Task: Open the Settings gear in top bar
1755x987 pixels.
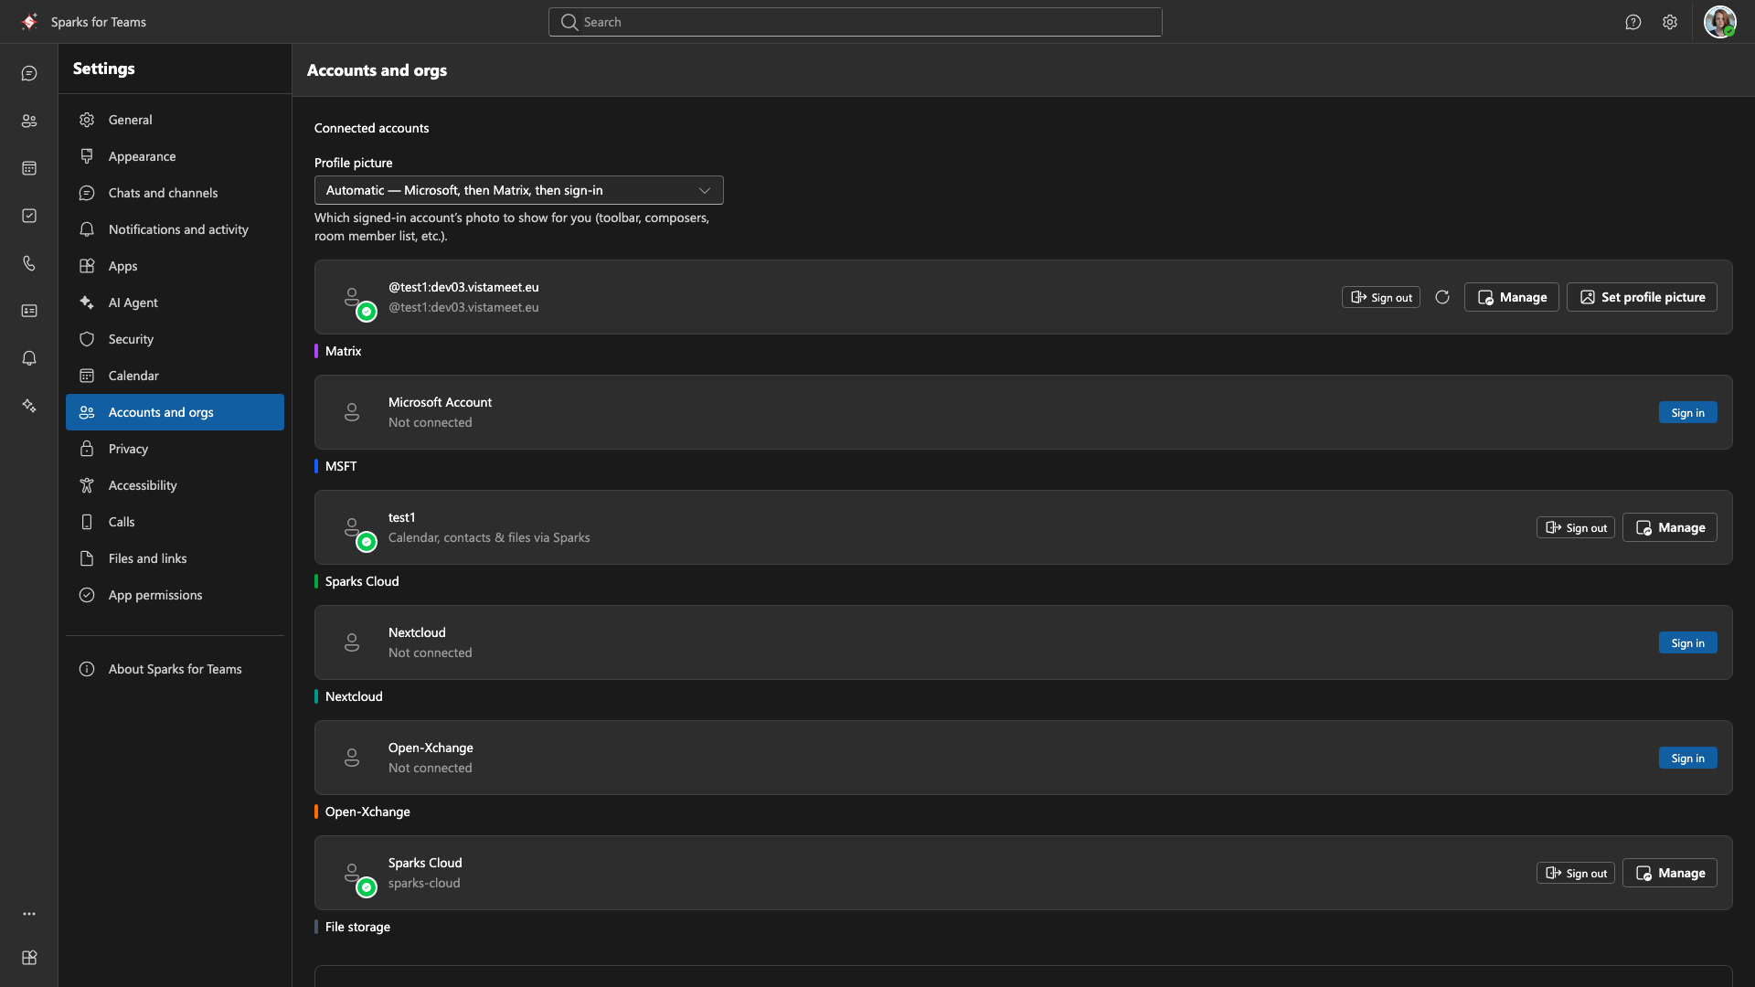Action: pyautogui.click(x=1670, y=22)
